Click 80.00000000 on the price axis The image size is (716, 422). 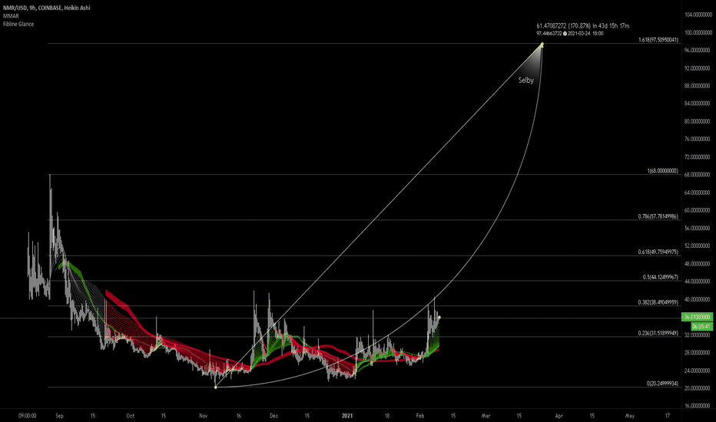click(698, 121)
